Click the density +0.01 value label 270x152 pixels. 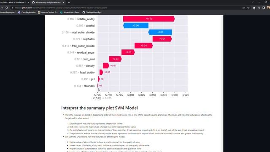pos(113,66)
